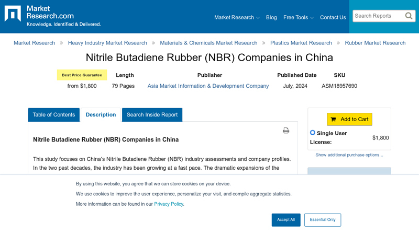Open the Asia Market Information & Development Company link
This screenshot has width=419, height=235.
tap(208, 86)
